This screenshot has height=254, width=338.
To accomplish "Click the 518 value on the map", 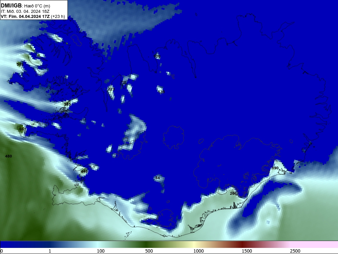I will tap(20, 64).
